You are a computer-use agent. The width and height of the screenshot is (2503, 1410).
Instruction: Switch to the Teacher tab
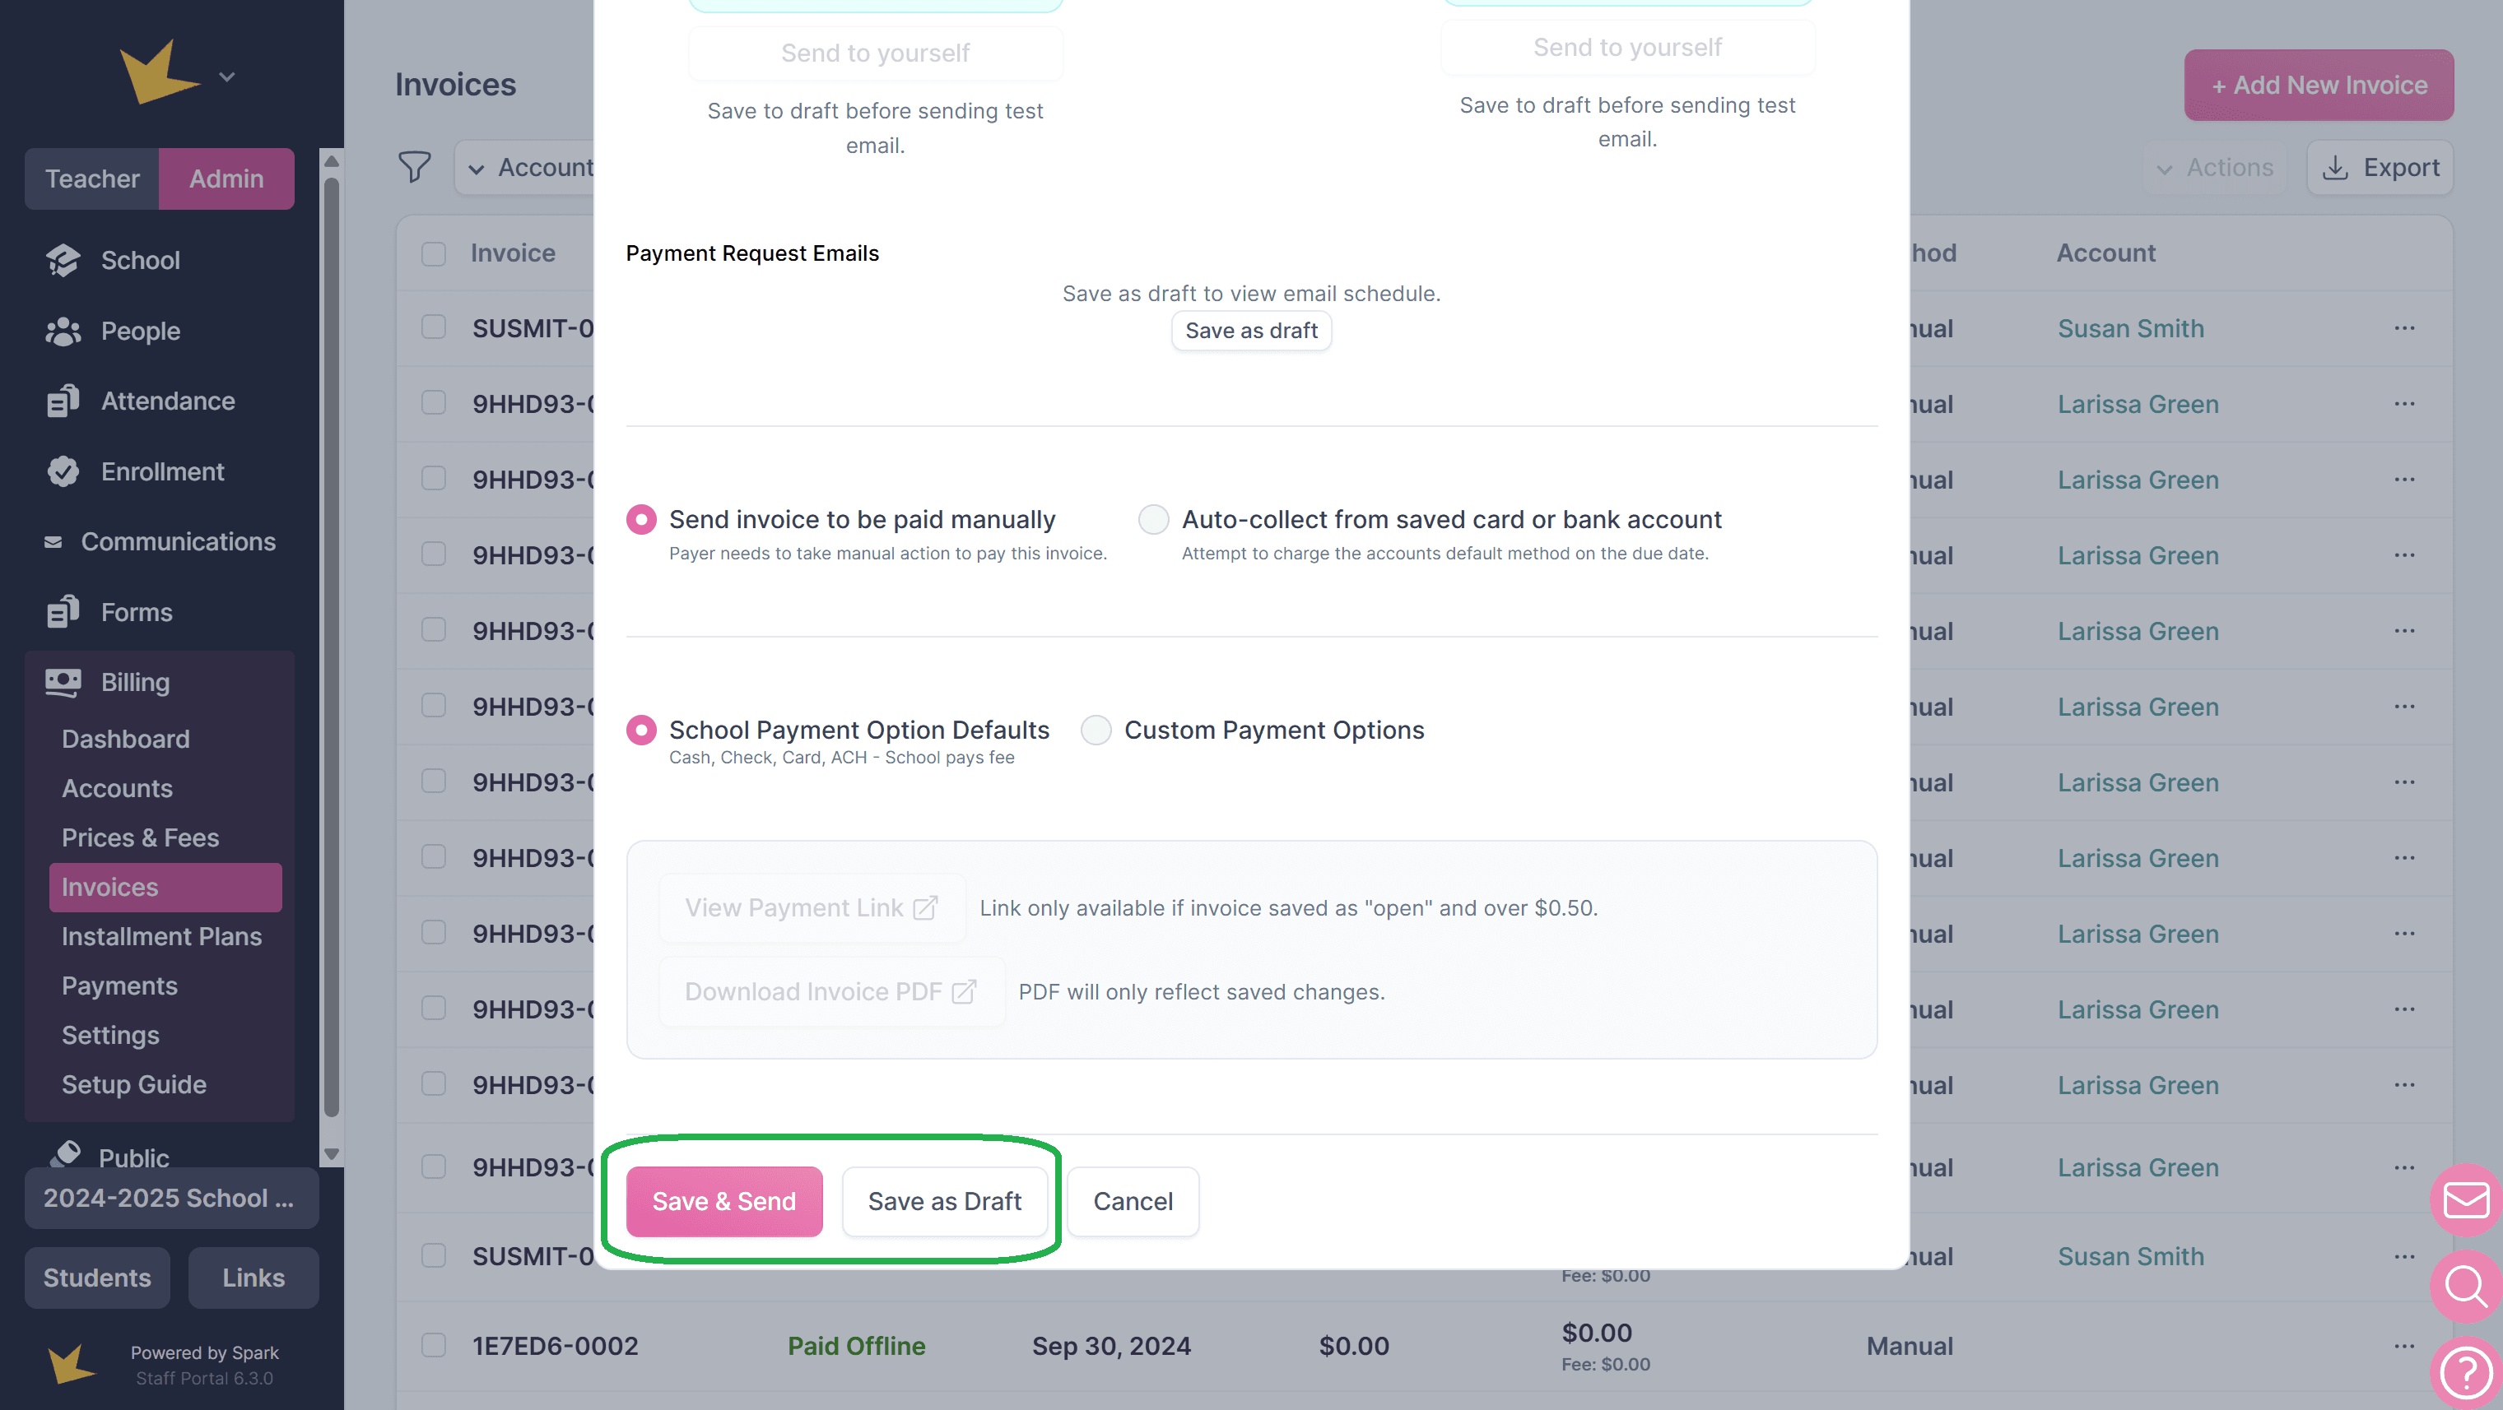click(92, 179)
